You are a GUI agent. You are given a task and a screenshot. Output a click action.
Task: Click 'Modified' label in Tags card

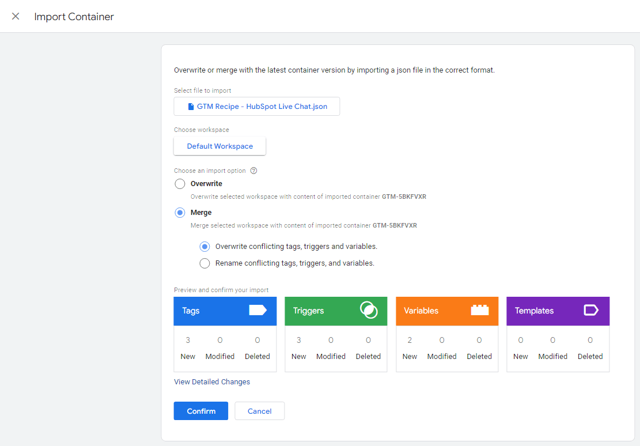[220, 357]
